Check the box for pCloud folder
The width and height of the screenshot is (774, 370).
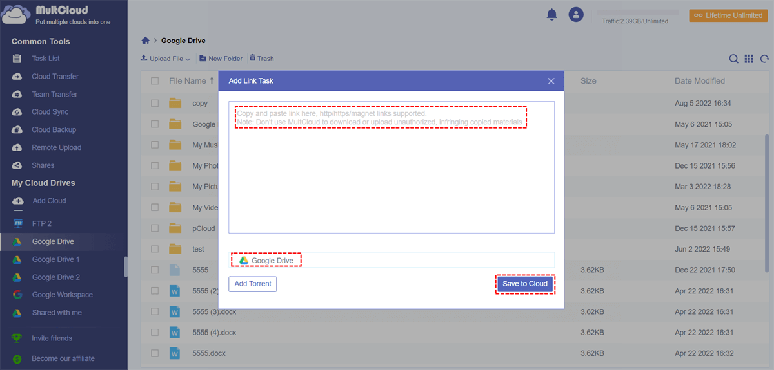pos(155,228)
